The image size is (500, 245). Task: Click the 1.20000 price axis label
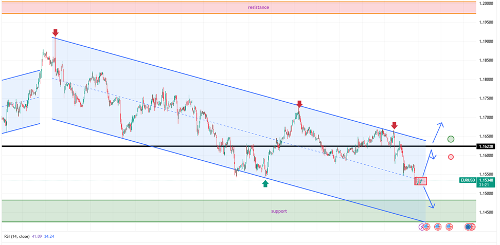487,3
